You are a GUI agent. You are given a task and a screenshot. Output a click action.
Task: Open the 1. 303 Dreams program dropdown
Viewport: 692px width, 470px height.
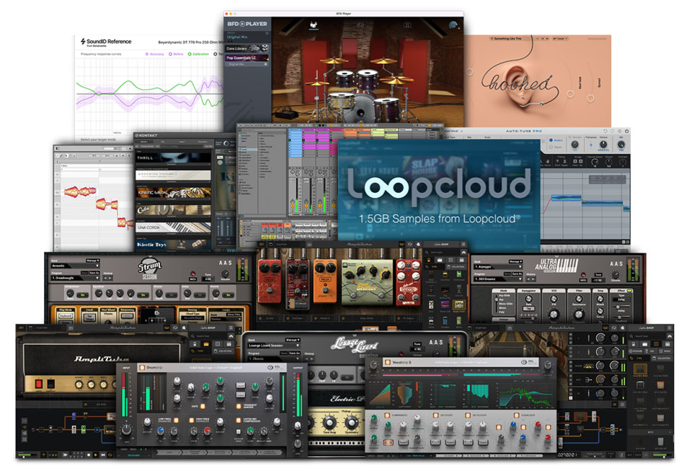pos(498,279)
